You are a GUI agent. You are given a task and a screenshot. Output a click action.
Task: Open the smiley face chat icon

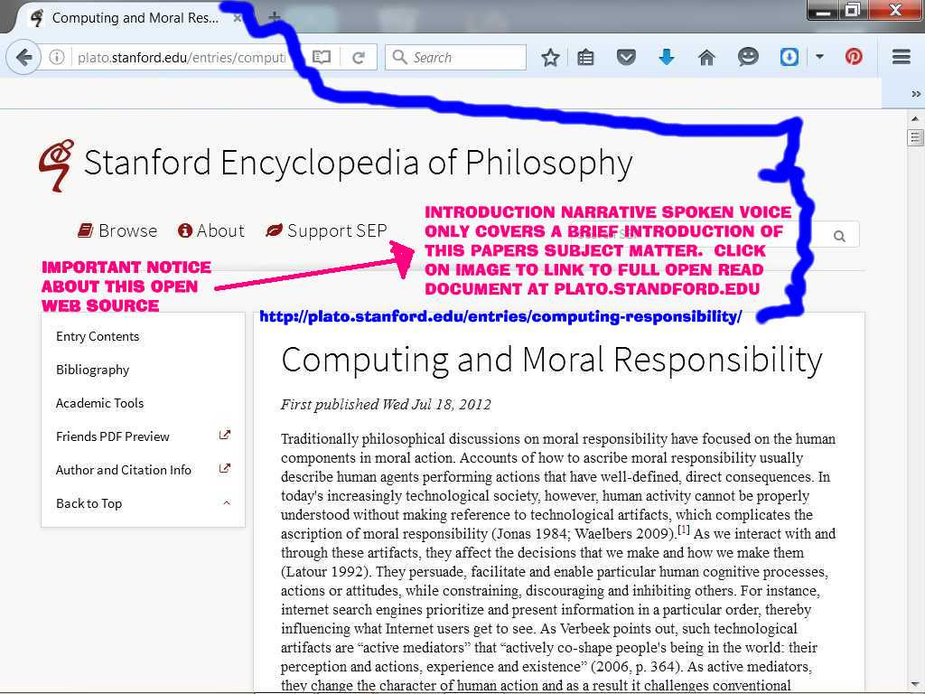(748, 57)
